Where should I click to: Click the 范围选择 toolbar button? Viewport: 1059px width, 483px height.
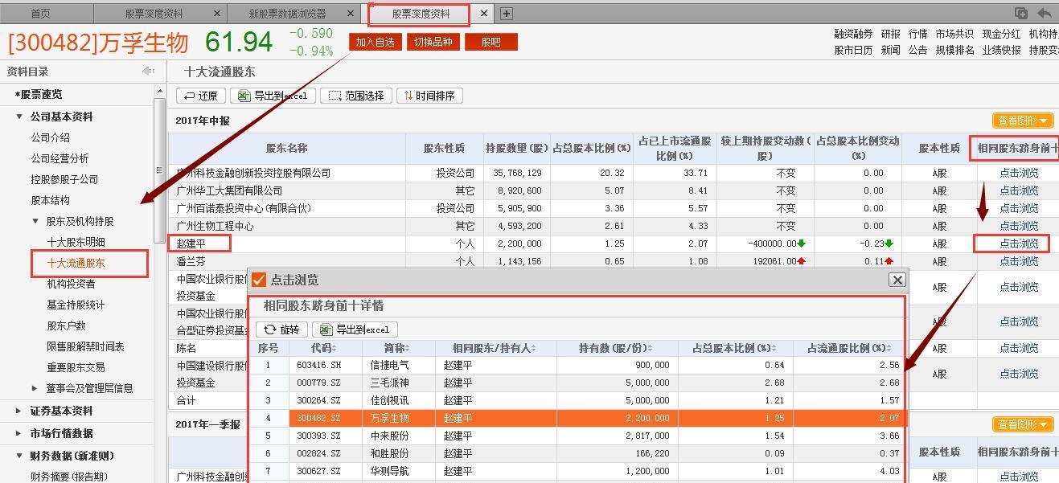(356, 96)
